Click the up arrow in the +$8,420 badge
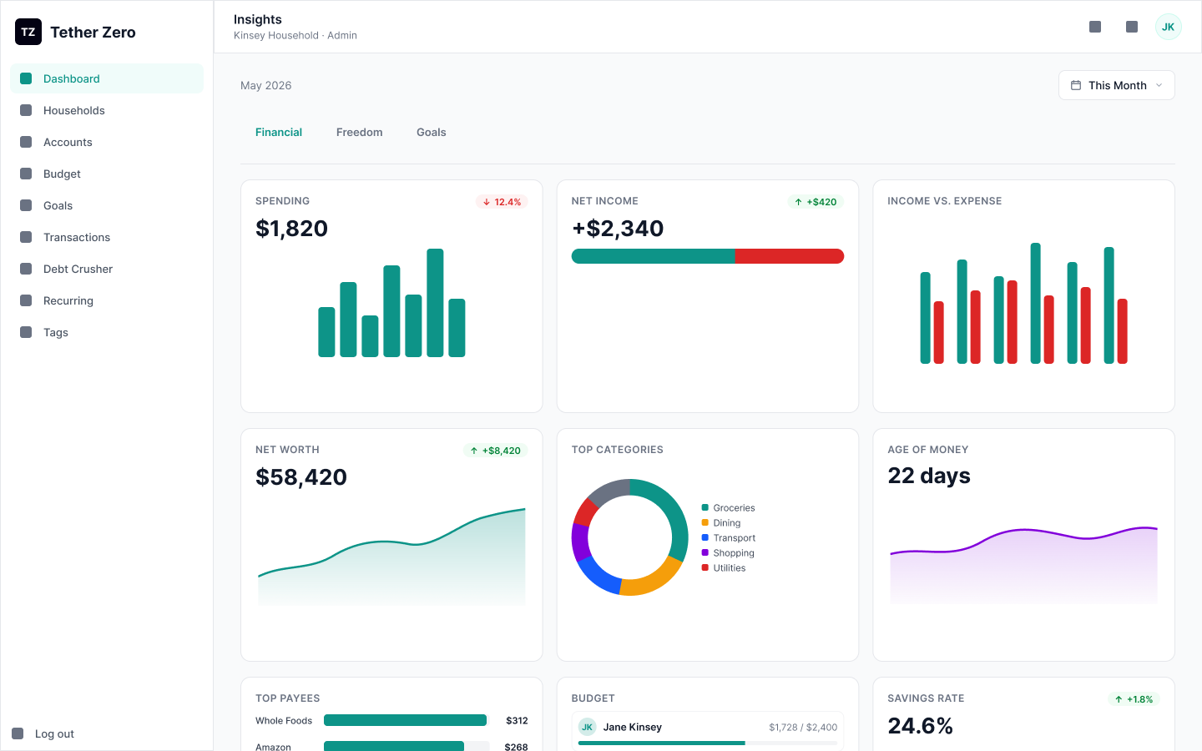This screenshot has width=1202, height=751. click(474, 451)
